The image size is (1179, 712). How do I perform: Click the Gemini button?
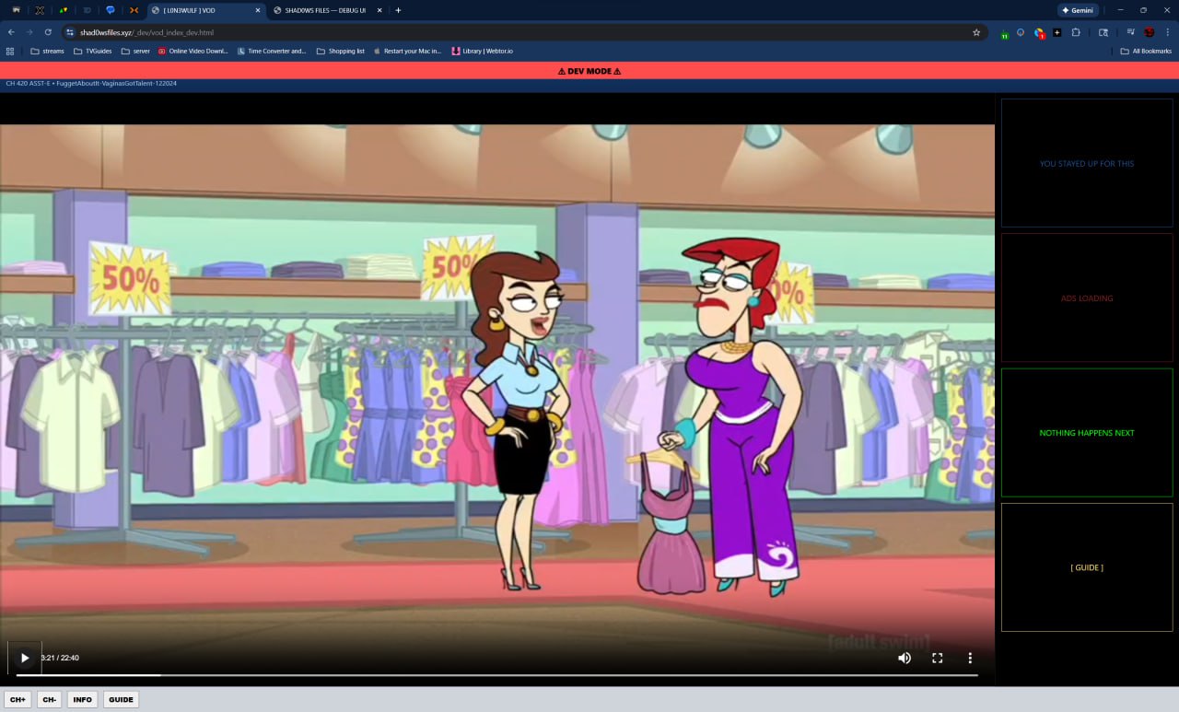pos(1078,10)
